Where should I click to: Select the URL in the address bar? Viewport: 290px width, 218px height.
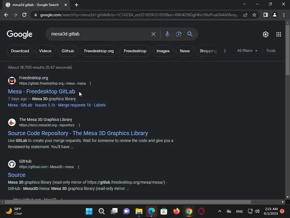[x=139, y=15]
